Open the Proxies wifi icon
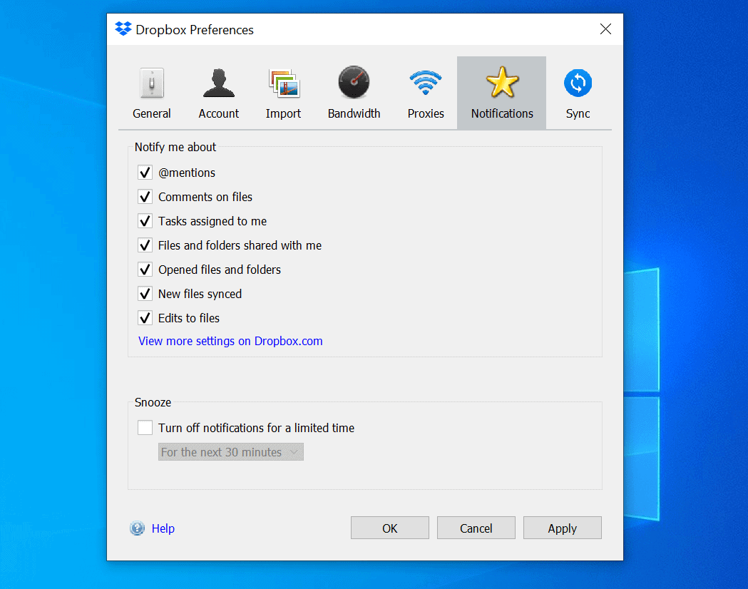This screenshot has width=748, height=589. pos(426,83)
